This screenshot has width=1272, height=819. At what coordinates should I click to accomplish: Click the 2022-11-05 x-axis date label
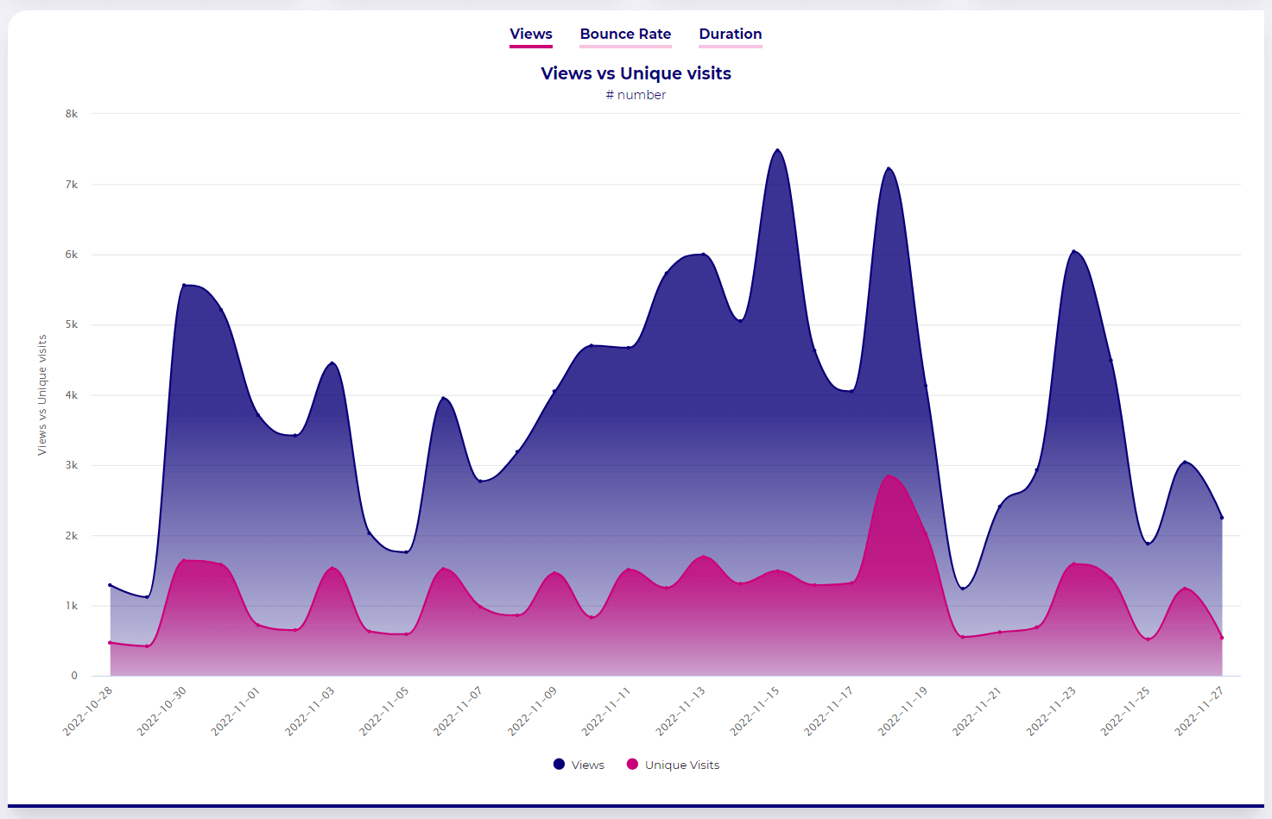[384, 711]
